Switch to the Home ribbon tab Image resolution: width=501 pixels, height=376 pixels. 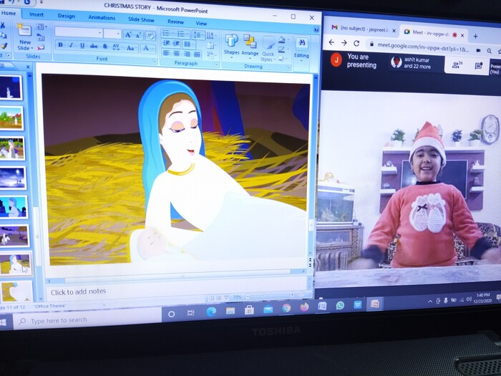[9, 13]
